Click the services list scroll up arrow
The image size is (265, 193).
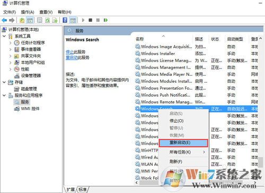(x=261, y=39)
